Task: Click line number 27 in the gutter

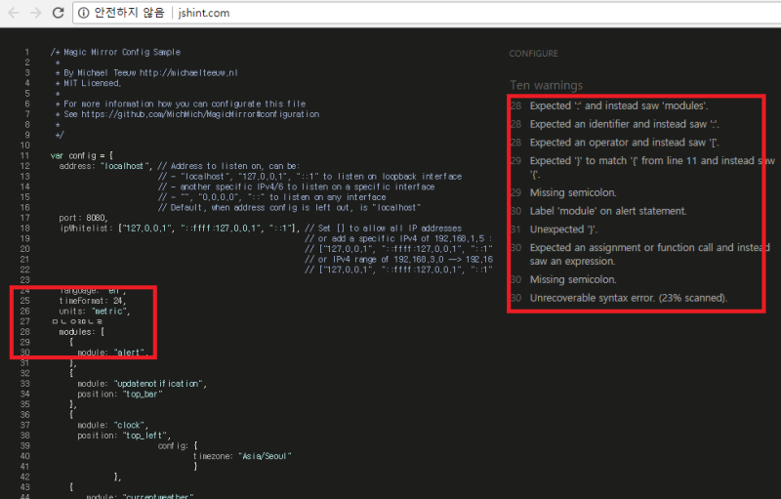Action: click(25, 321)
